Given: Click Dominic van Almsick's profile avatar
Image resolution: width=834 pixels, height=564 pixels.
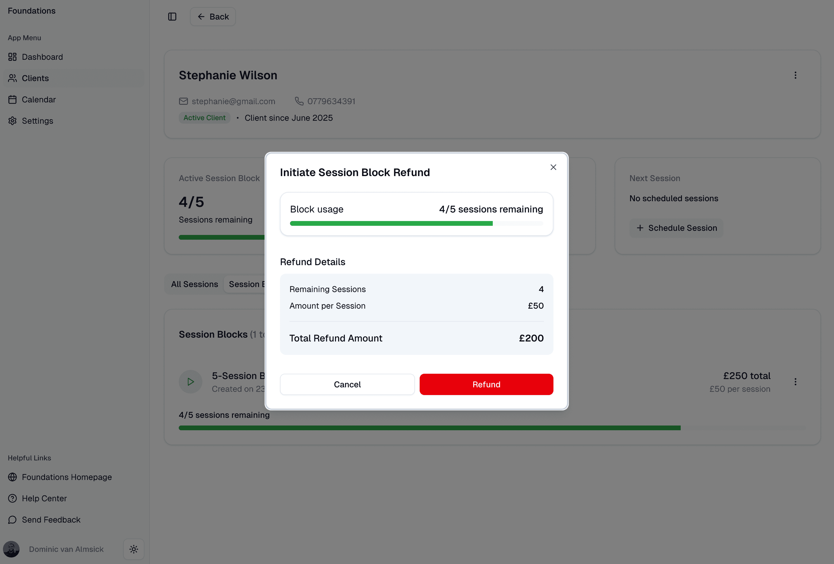Looking at the screenshot, I should [11, 549].
